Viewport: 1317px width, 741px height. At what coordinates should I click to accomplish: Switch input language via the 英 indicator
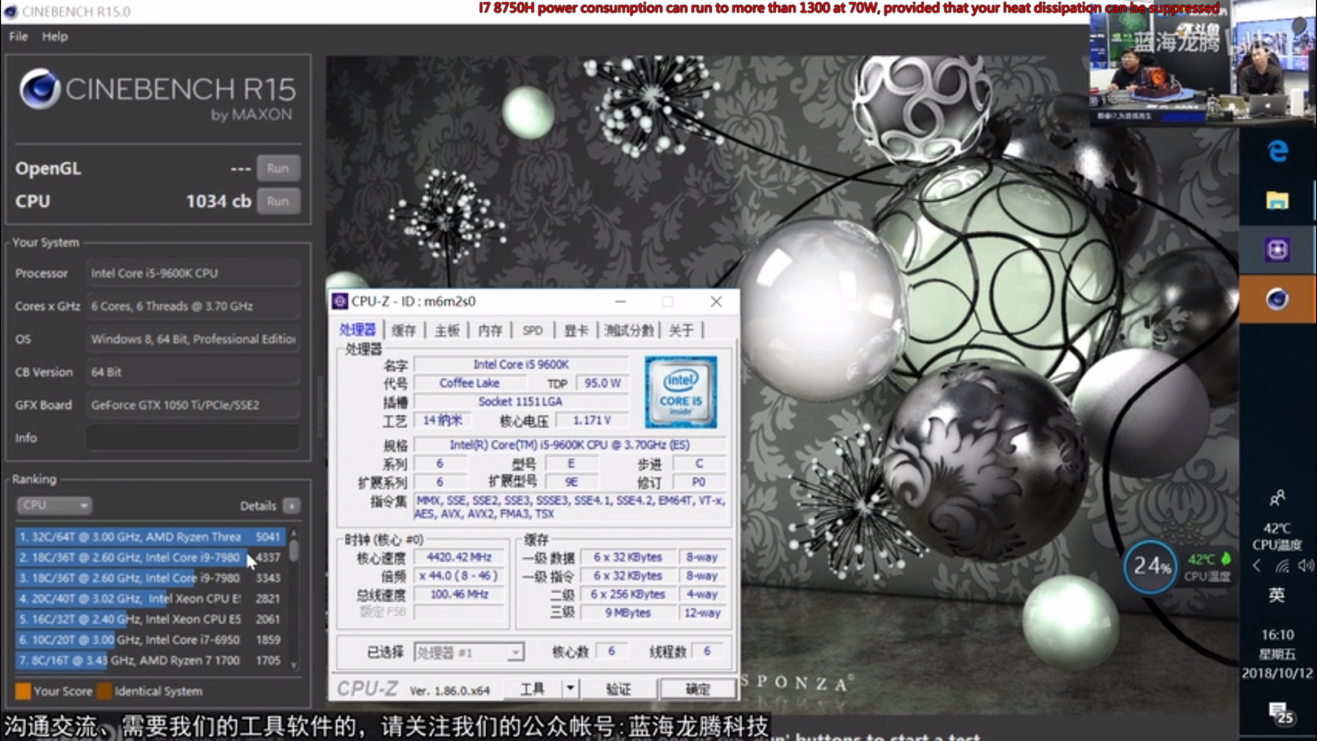1279,594
